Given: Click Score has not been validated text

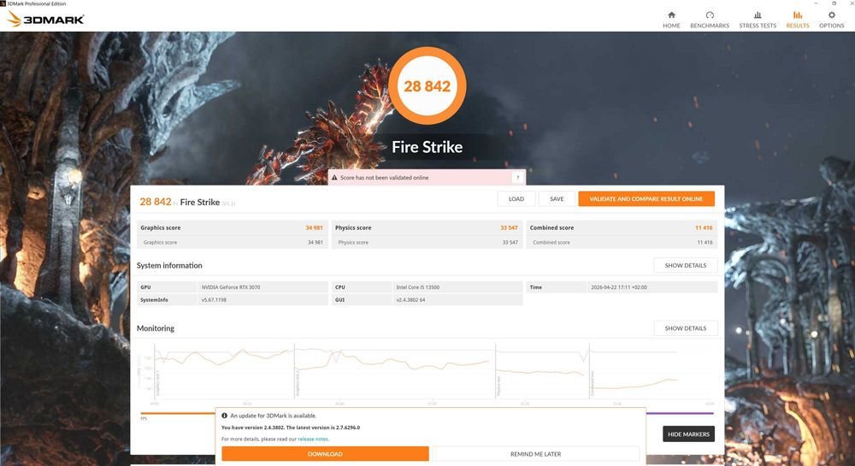Looking at the screenshot, I should click(x=385, y=178).
